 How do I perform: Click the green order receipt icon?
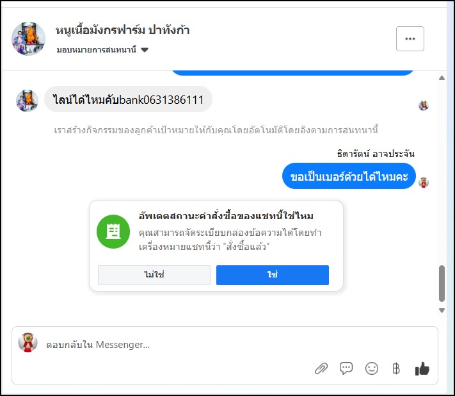(113, 231)
